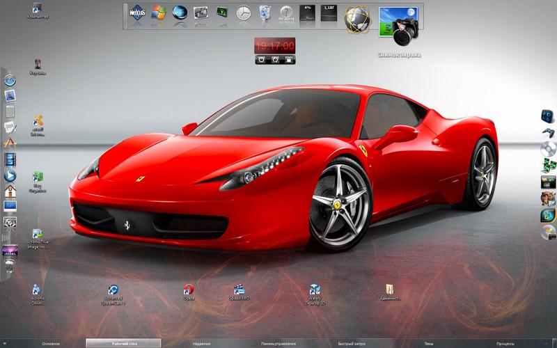This screenshot has height=348, width=557.
Task: Click the restart button under the clock
Action: point(275,60)
